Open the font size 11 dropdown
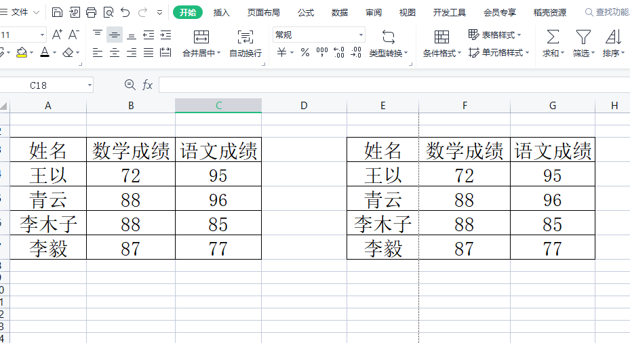 point(42,35)
